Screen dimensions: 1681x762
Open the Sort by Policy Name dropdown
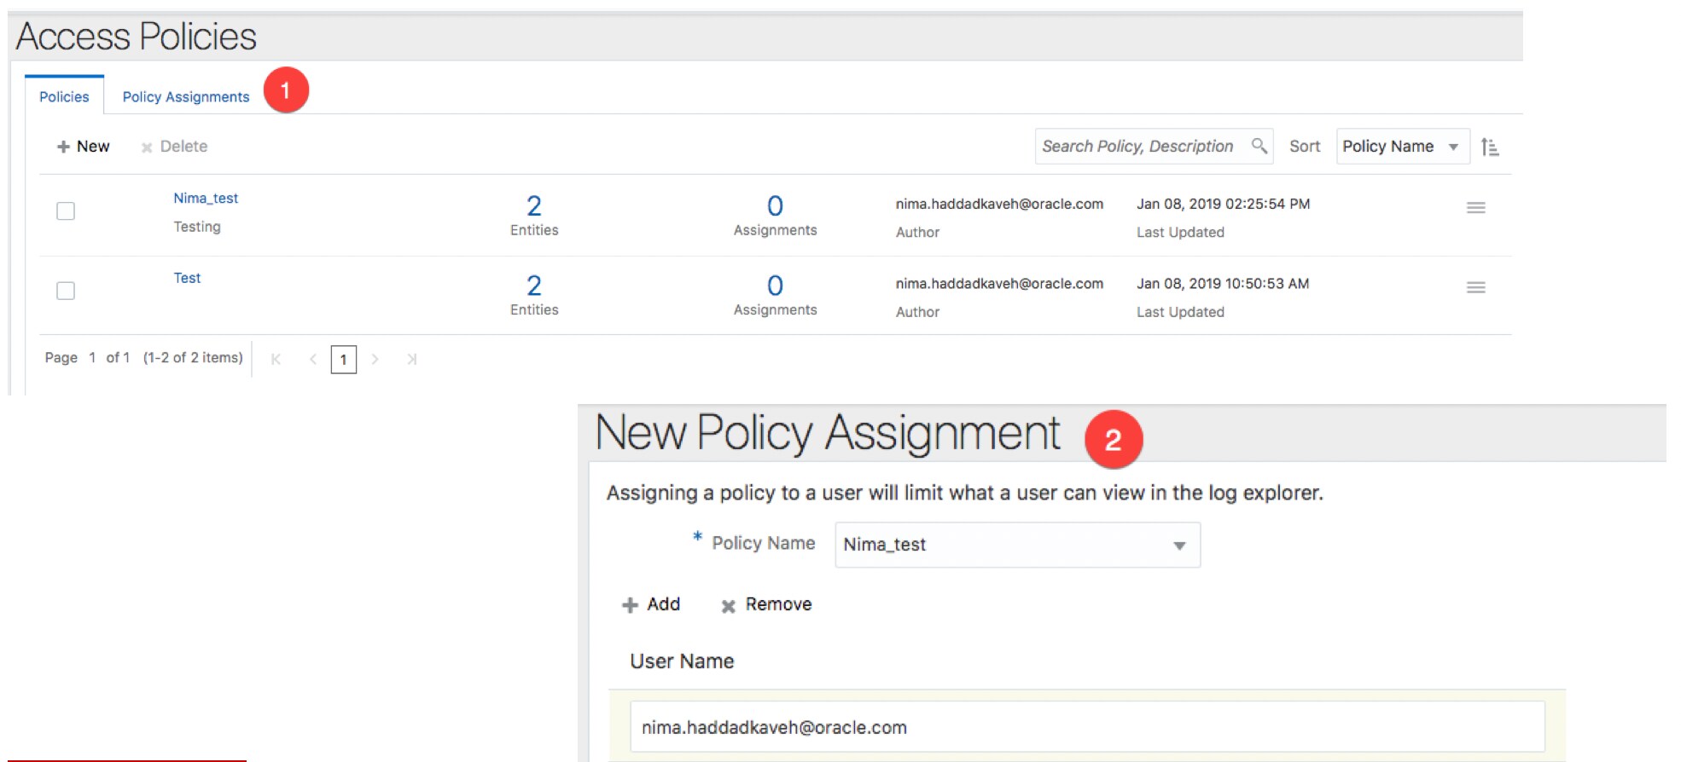pos(1401,147)
